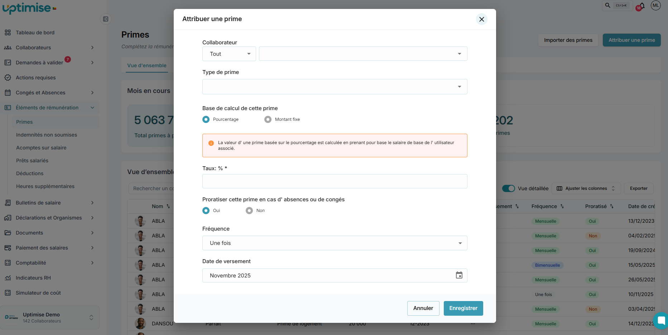Toggle the Vue détaillée switch

pos(508,188)
